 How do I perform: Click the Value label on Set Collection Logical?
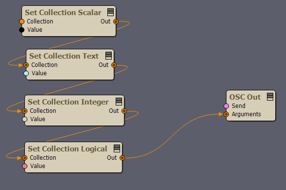pyautogui.click(x=38, y=166)
